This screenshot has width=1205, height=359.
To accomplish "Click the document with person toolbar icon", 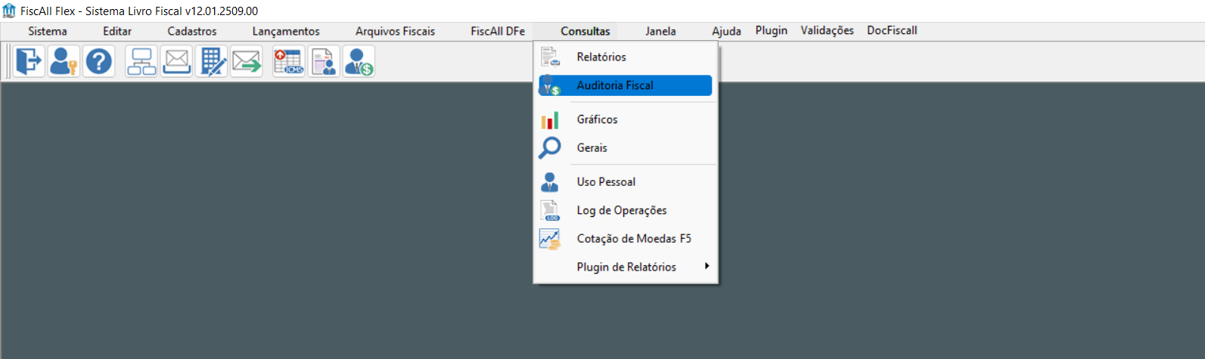I will pos(324,61).
